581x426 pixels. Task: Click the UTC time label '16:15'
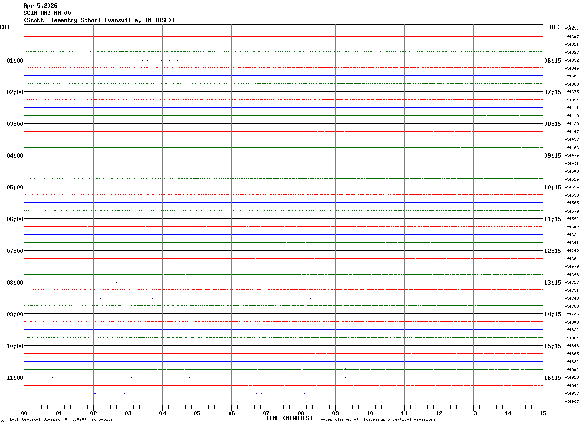tap(553, 378)
